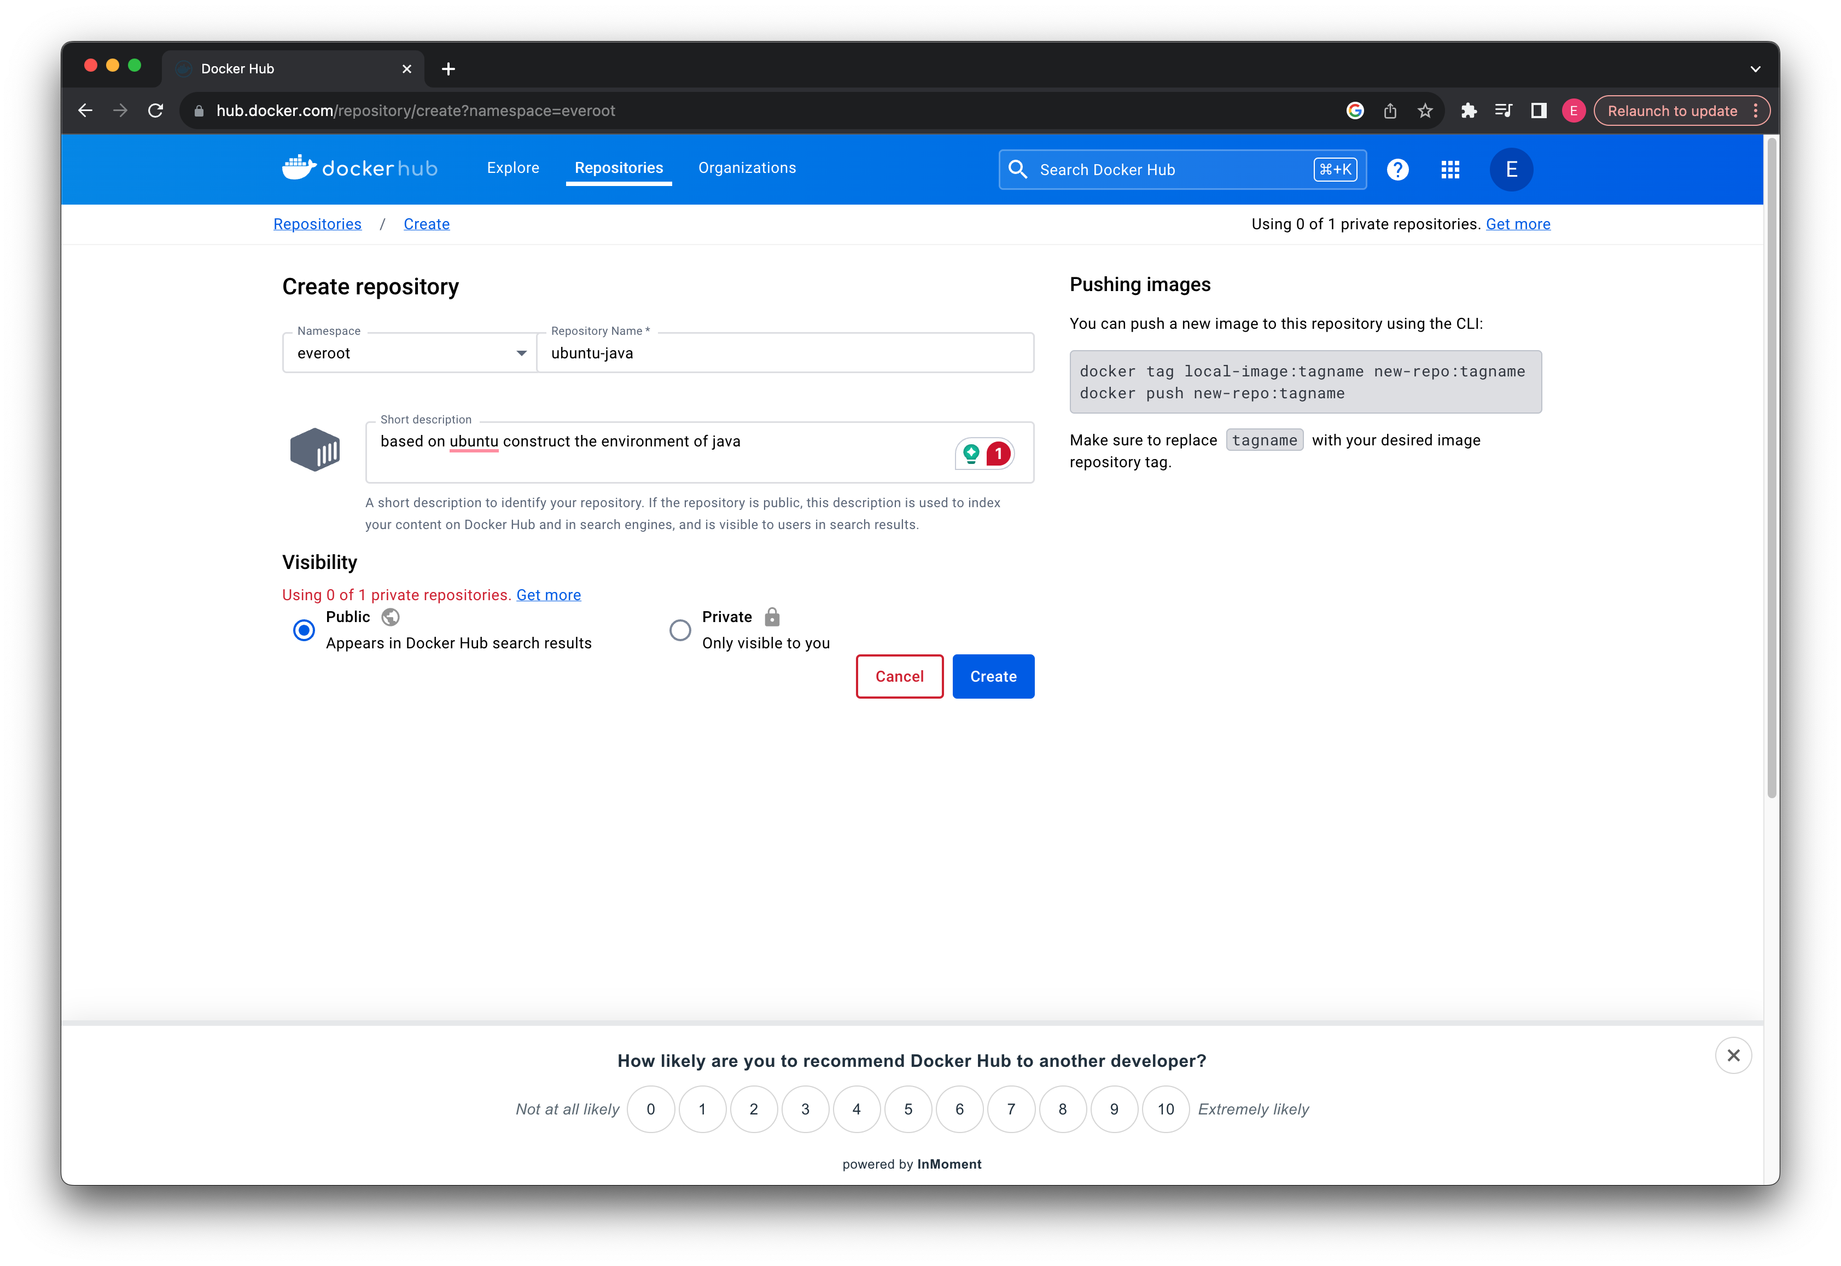This screenshot has width=1841, height=1266.
Task: Click the InMoment powered by text
Action: point(912,1164)
